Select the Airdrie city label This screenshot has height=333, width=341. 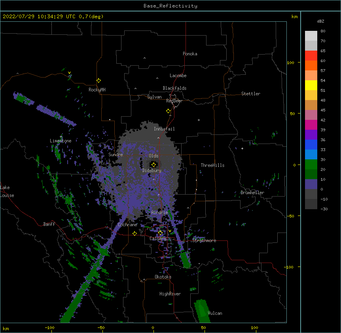tap(159, 212)
